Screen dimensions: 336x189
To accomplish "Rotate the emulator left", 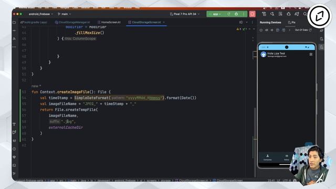I will click(278, 30).
